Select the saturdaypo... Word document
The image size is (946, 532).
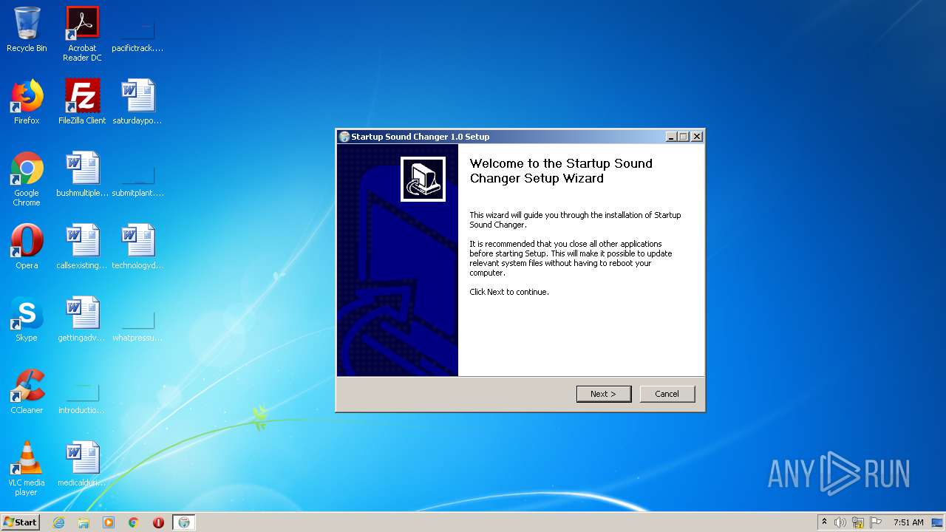point(137,102)
